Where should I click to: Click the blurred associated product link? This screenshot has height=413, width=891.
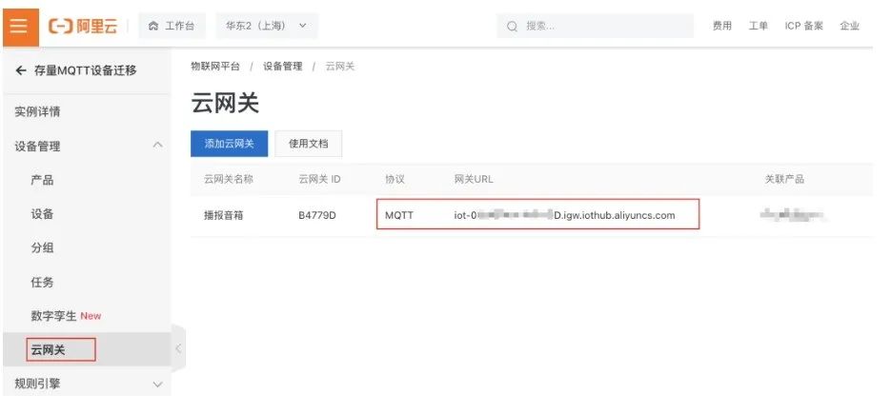click(x=792, y=216)
